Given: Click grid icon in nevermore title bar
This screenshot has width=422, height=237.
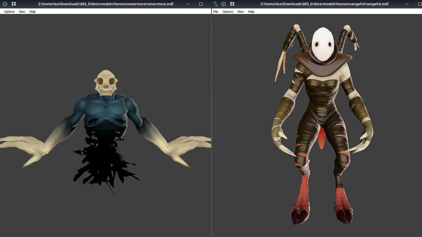Looking at the screenshot, I should [x=14, y=4].
